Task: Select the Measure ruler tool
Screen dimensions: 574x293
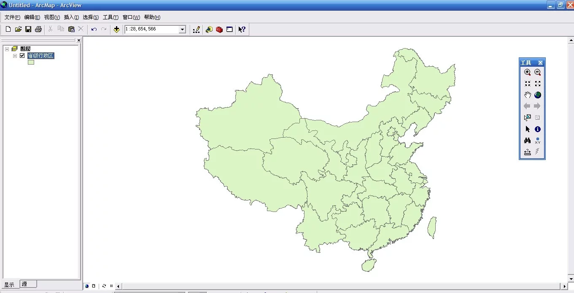Action: click(x=528, y=152)
